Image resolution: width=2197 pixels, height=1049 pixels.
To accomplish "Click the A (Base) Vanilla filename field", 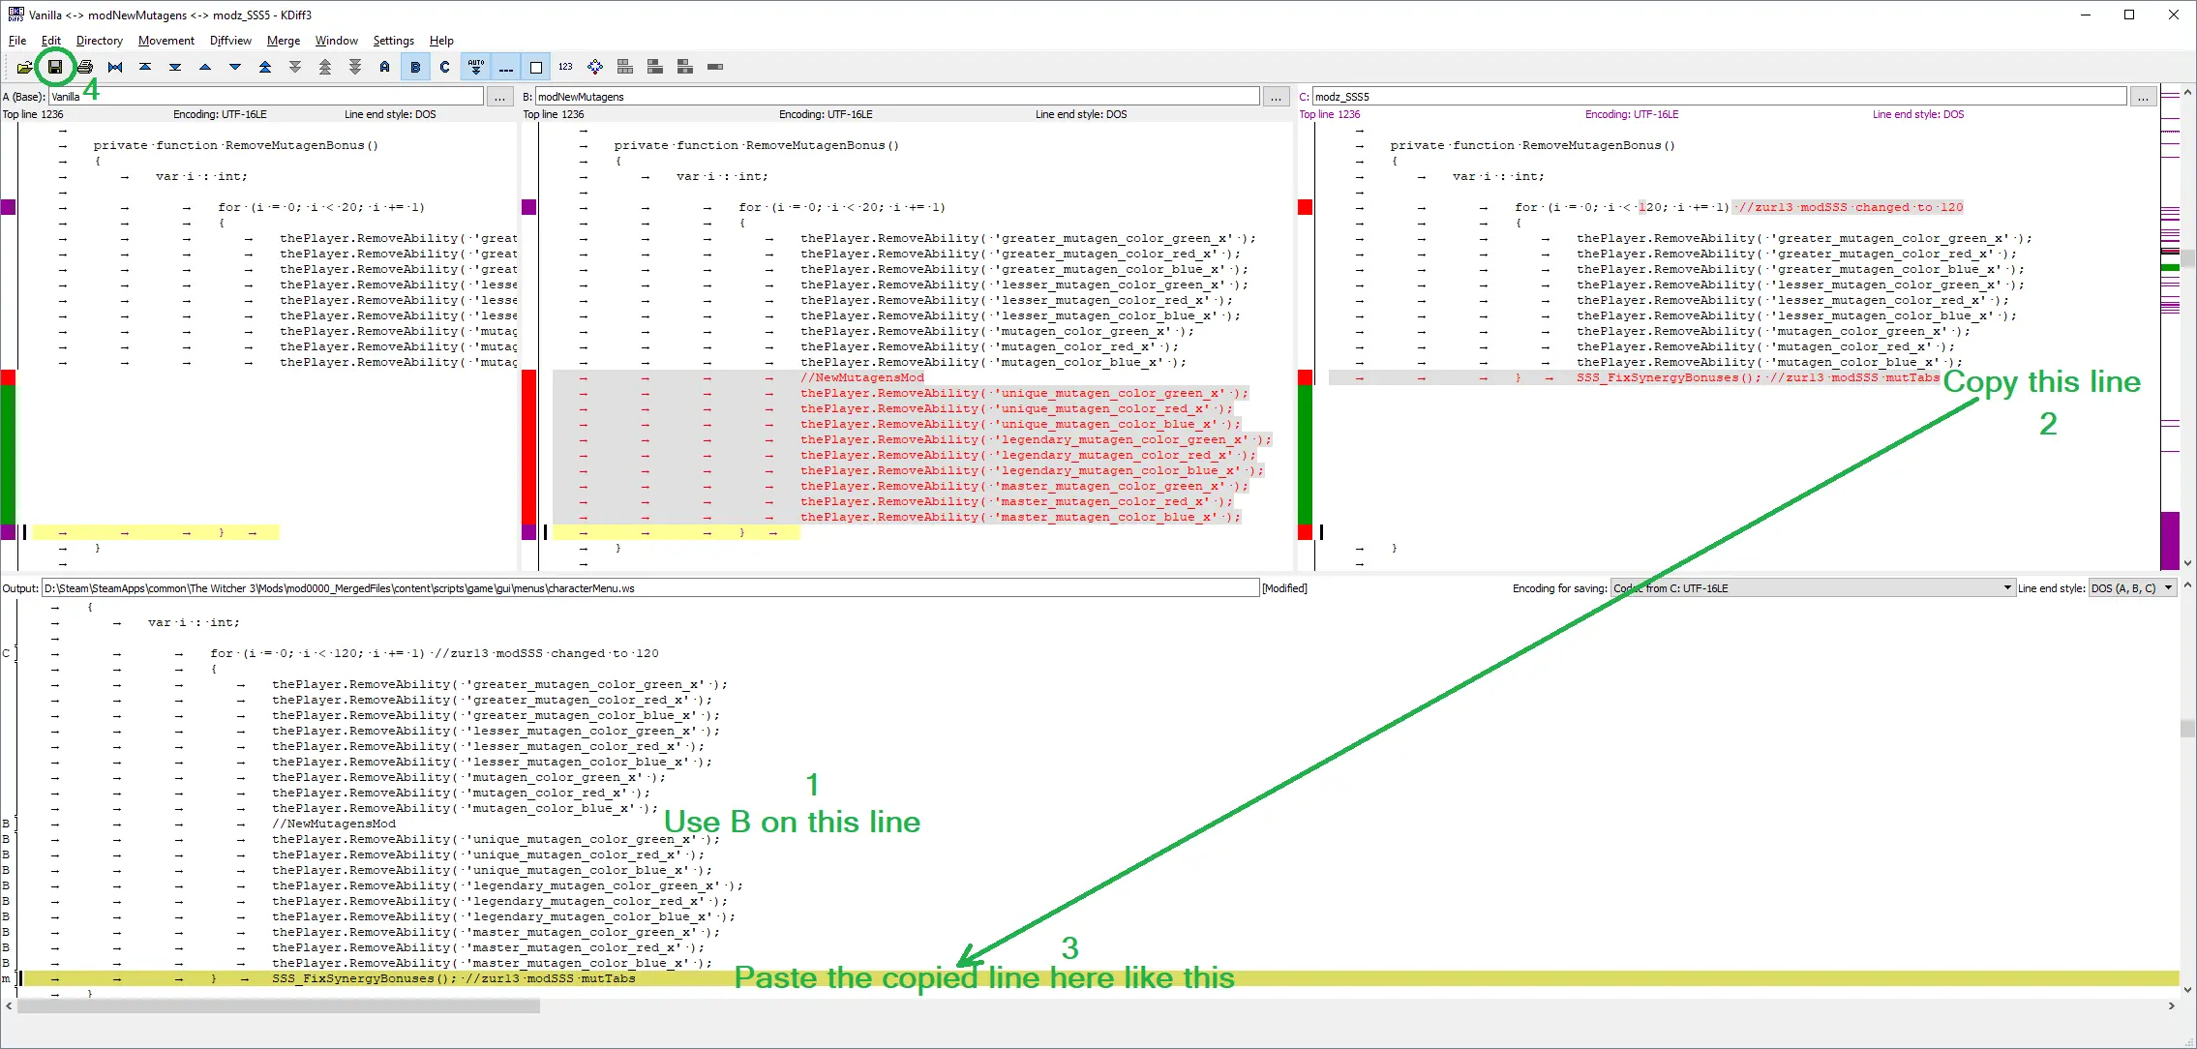I will point(266,97).
